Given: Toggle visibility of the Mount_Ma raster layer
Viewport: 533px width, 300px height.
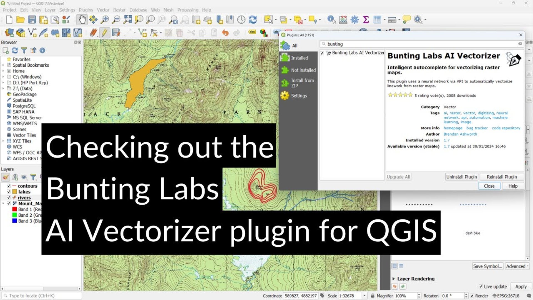Looking at the screenshot, I should click(9, 203).
